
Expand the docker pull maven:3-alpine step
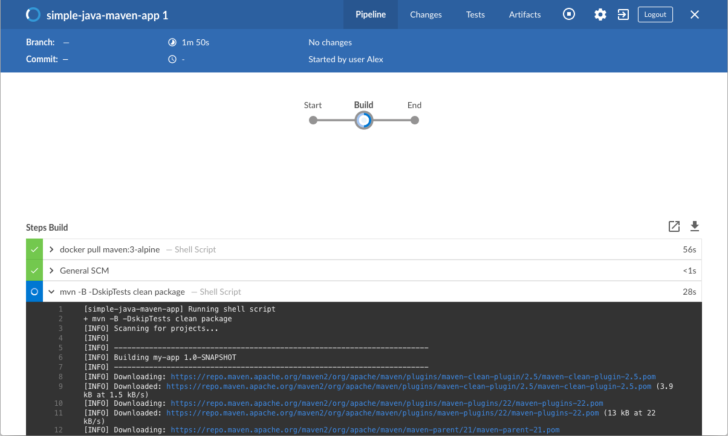(52, 250)
